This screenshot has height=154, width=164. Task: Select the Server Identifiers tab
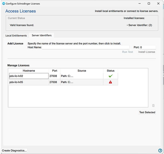pos(42,35)
